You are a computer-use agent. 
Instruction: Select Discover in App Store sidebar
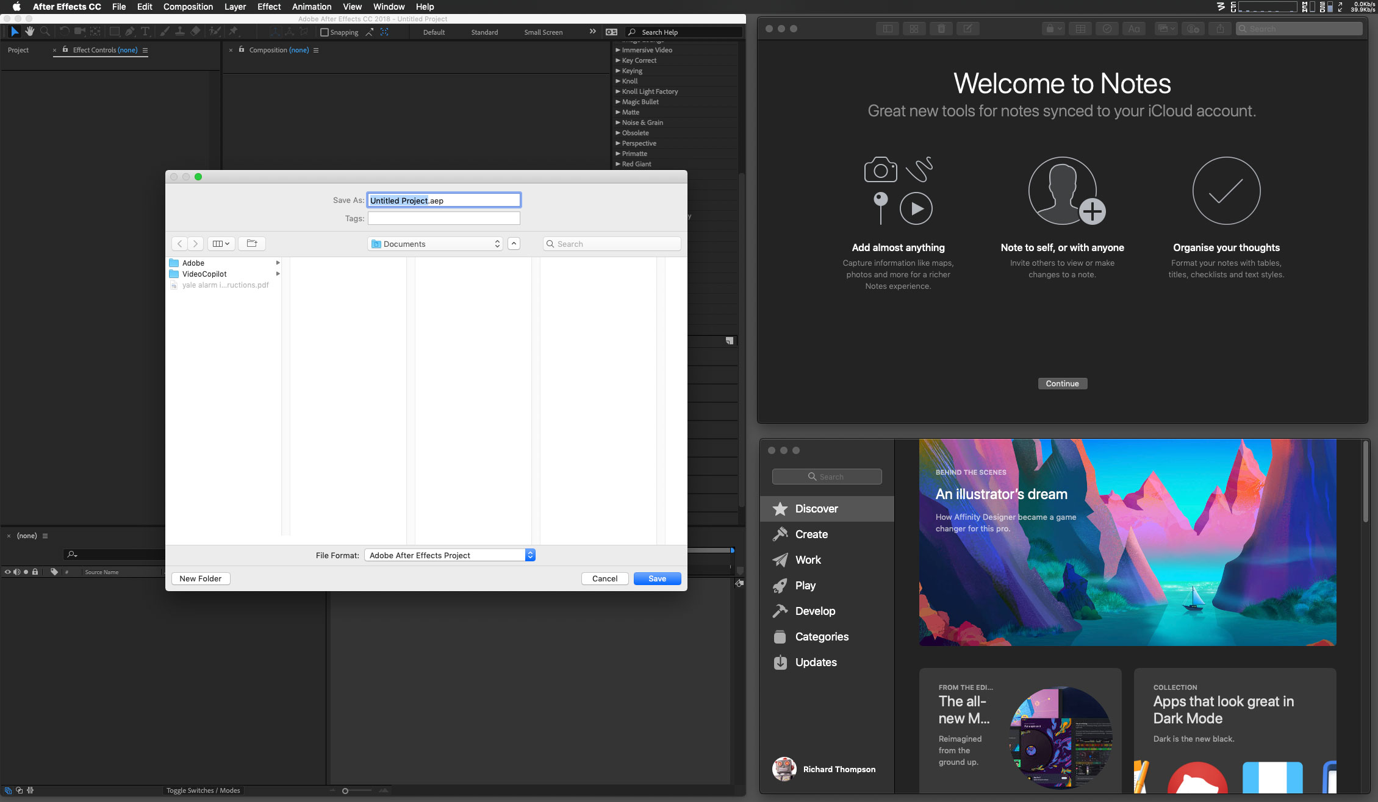coord(827,509)
